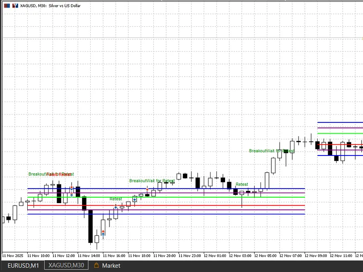
Task: Click the 12 Nov 05:00 time axis label
Action: (x=265, y=256)
